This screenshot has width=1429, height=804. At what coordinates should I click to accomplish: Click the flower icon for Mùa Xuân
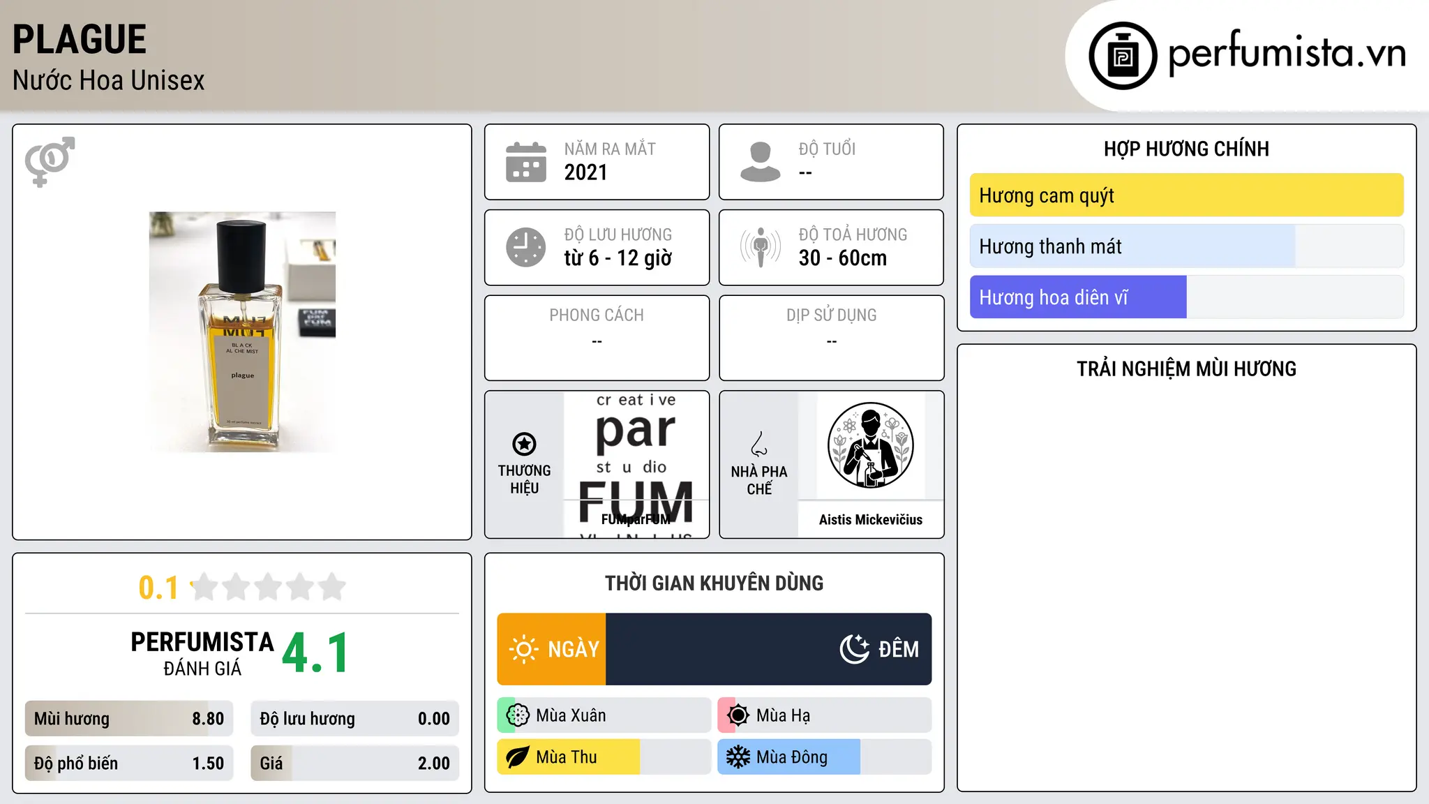tap(518, 715)
